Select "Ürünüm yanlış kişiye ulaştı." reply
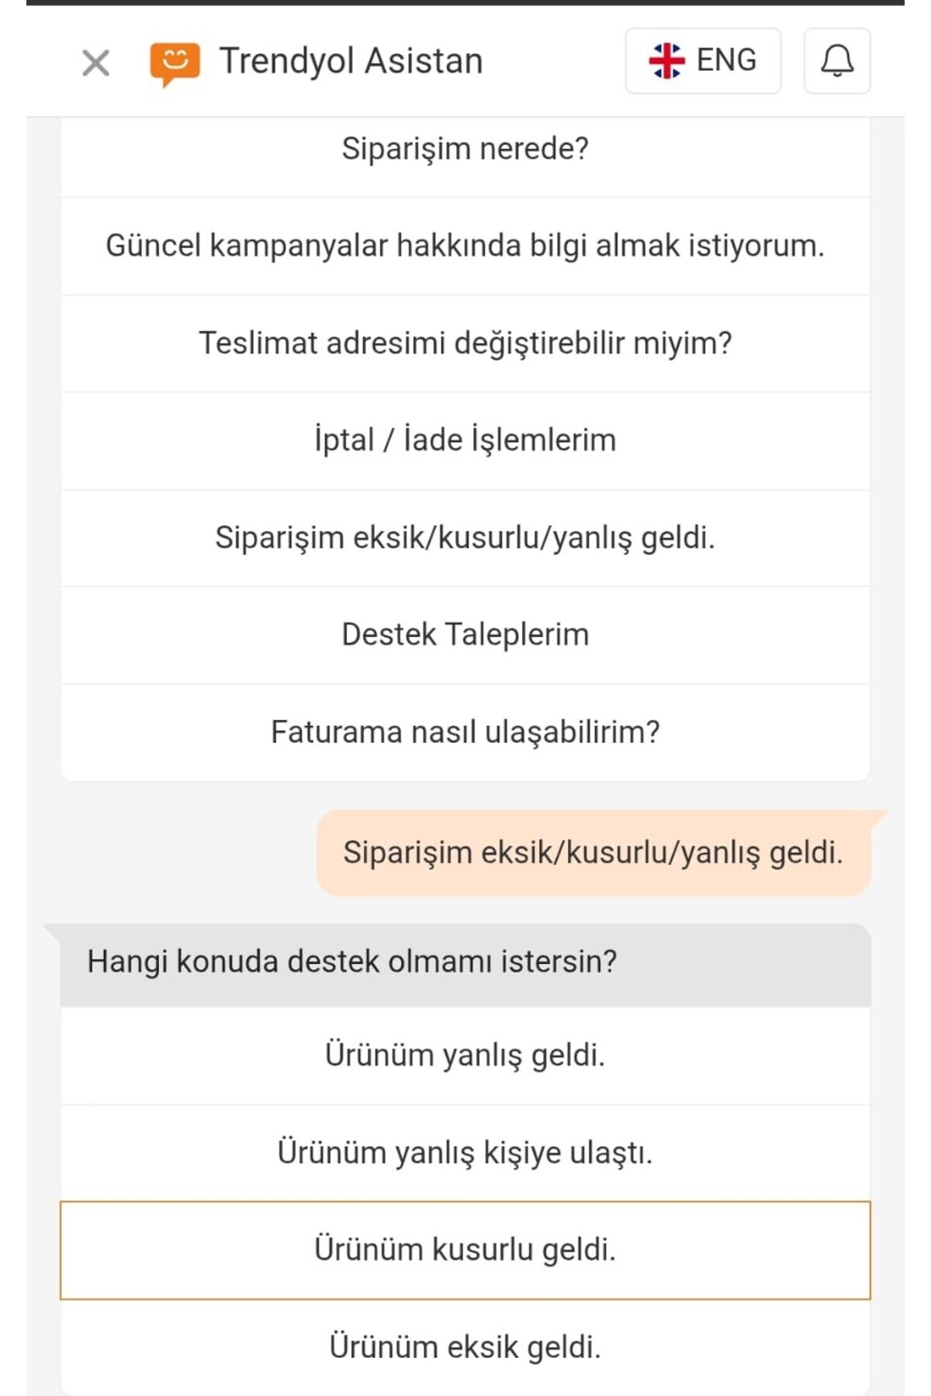Image resolution: width=931 pixels, height=1396 pixels. (465, 1152)
